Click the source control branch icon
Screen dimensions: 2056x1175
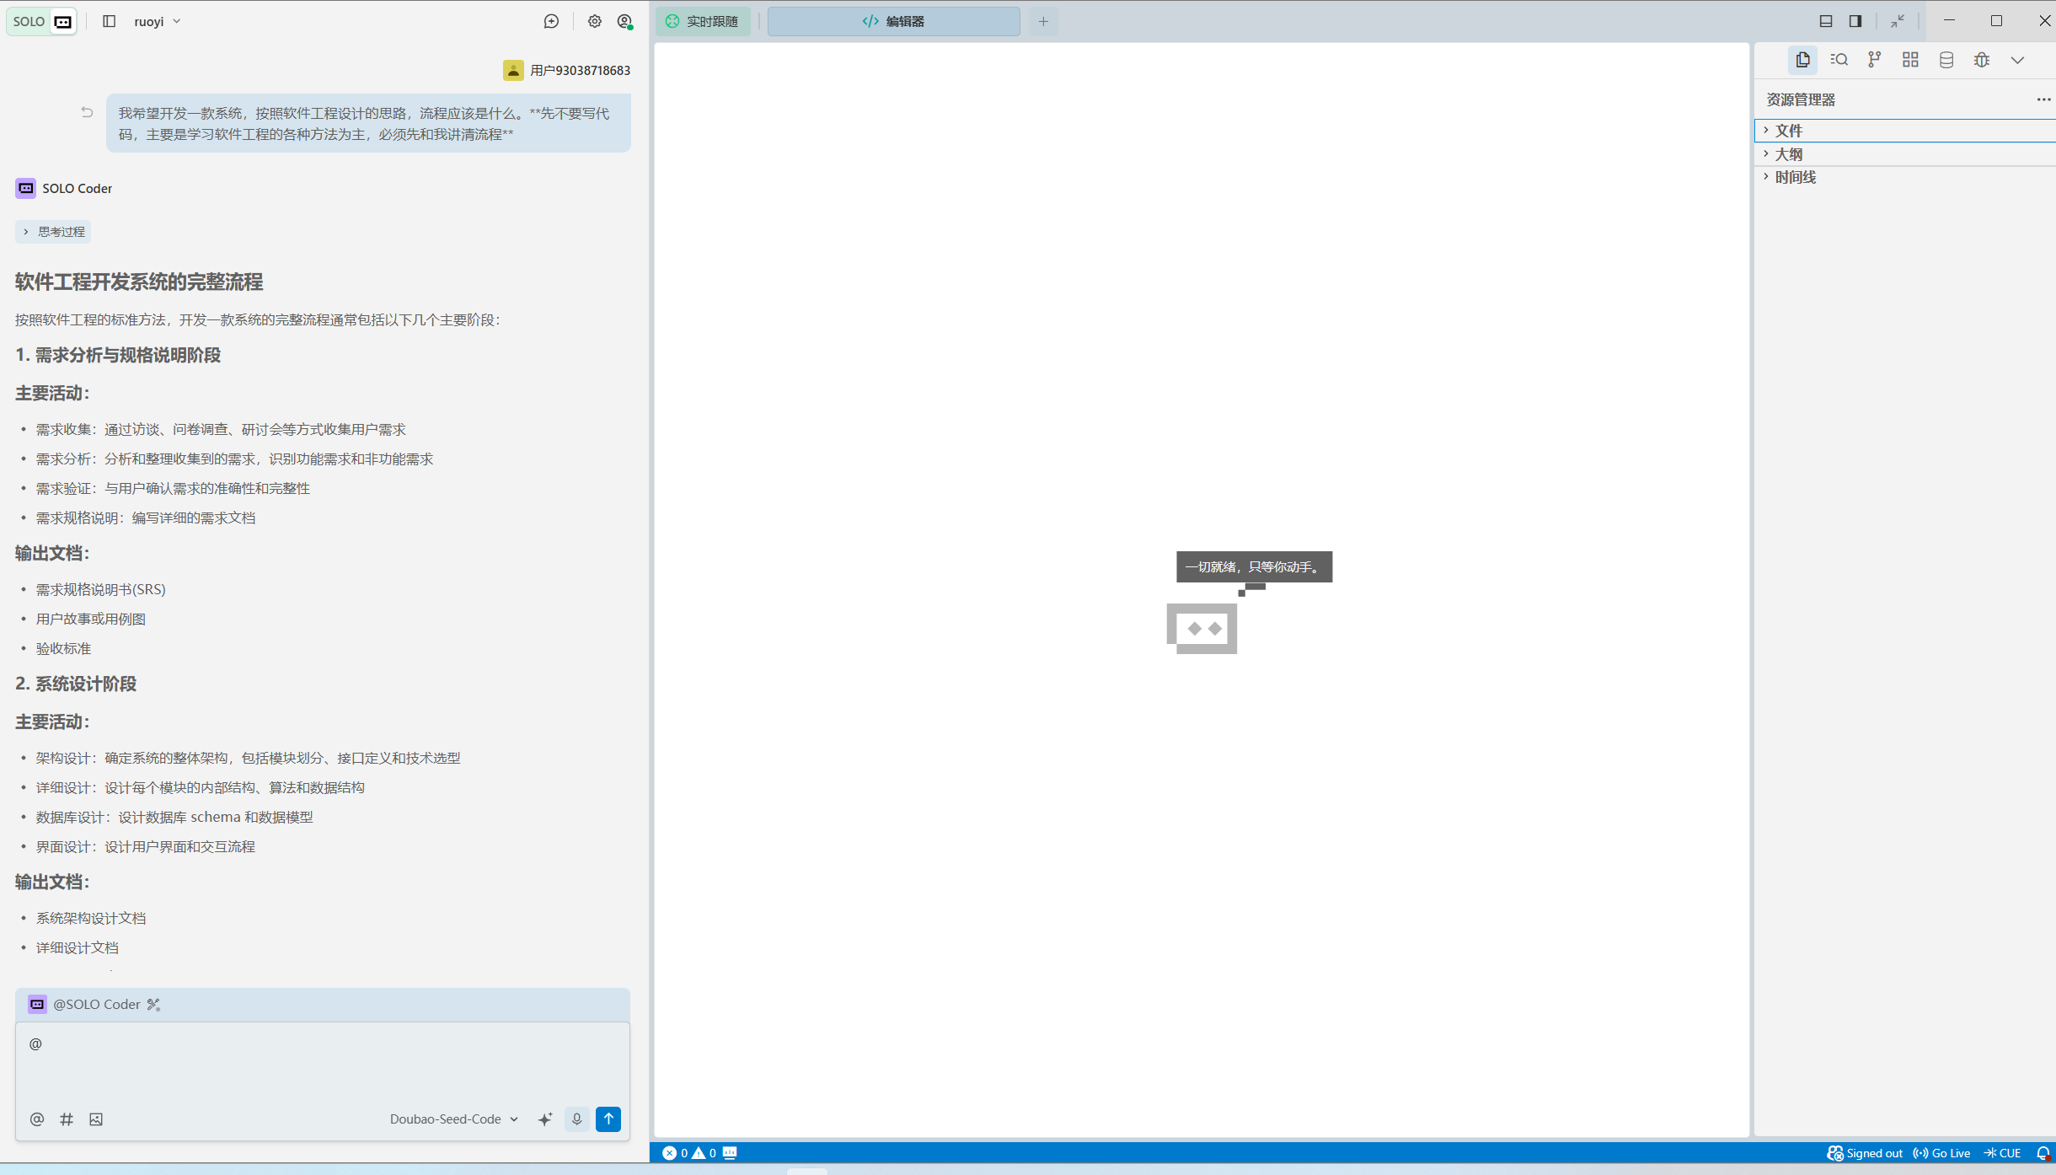1874,60
